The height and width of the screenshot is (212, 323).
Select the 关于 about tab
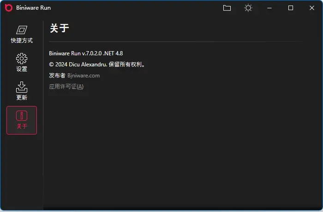tap(22, 120)
